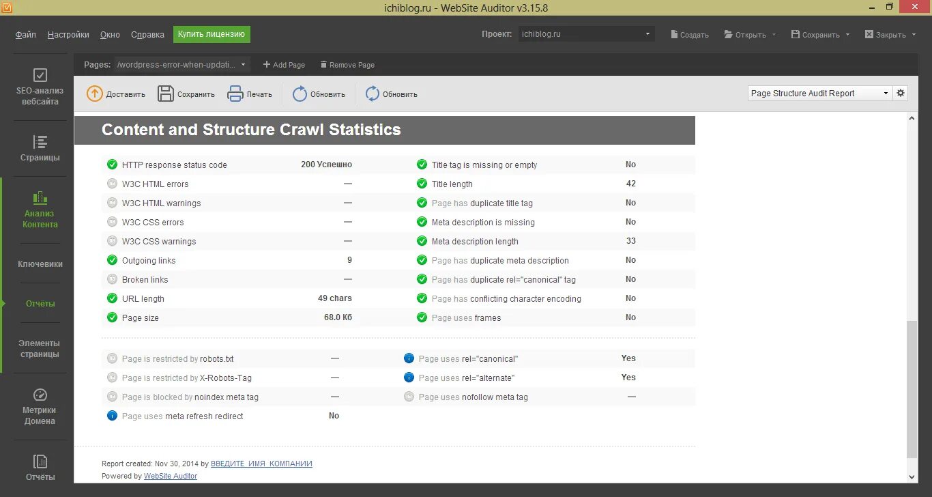Click the Page uses frames label

pyautogui.click(x=466, y=317)
